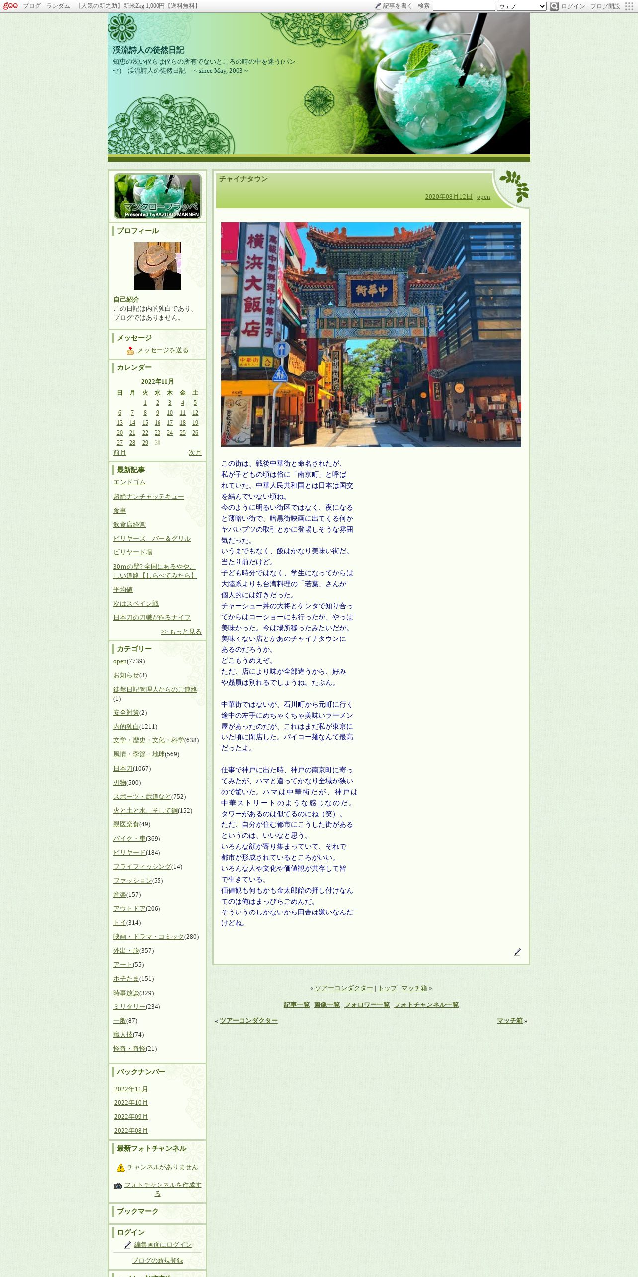The width and height of the screenshot is (638, 1277).
Task: Open the 怪奇・奇怪 category
Action: click(x=129, y=1049)
